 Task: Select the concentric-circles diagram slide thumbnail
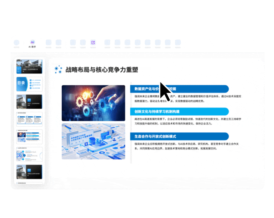[30, 154]
